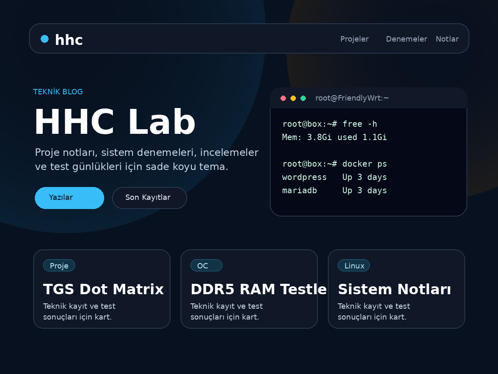Click the green terminal window dot

[303, 98]
